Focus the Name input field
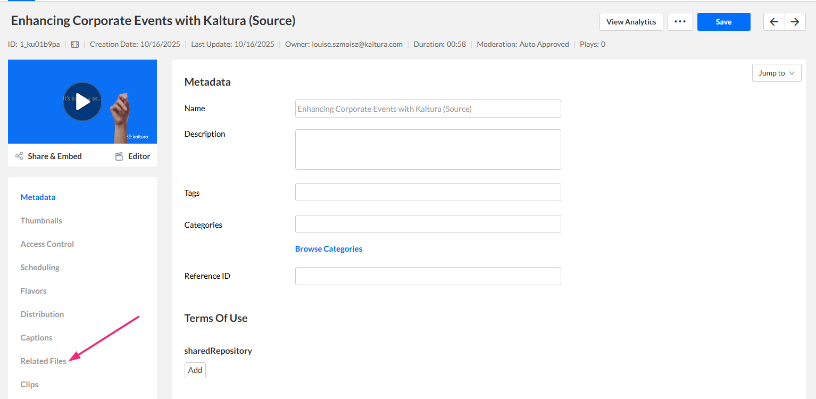Image resolution: width=816 pixels, height=399 pixels. tap(428, 109)
